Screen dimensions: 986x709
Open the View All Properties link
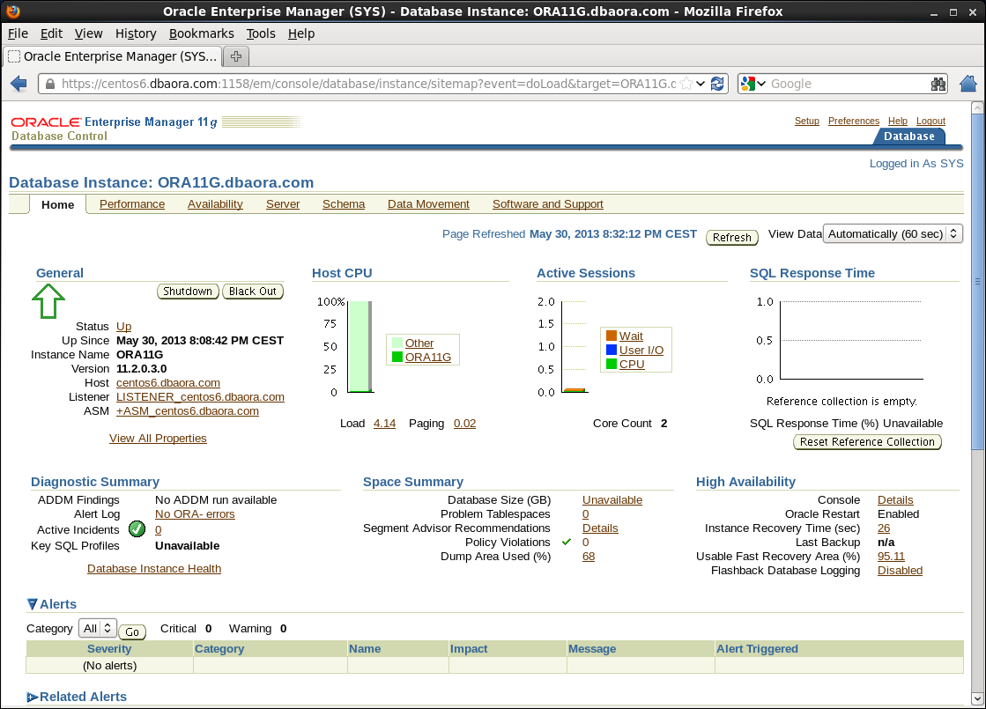pos(158,438)
